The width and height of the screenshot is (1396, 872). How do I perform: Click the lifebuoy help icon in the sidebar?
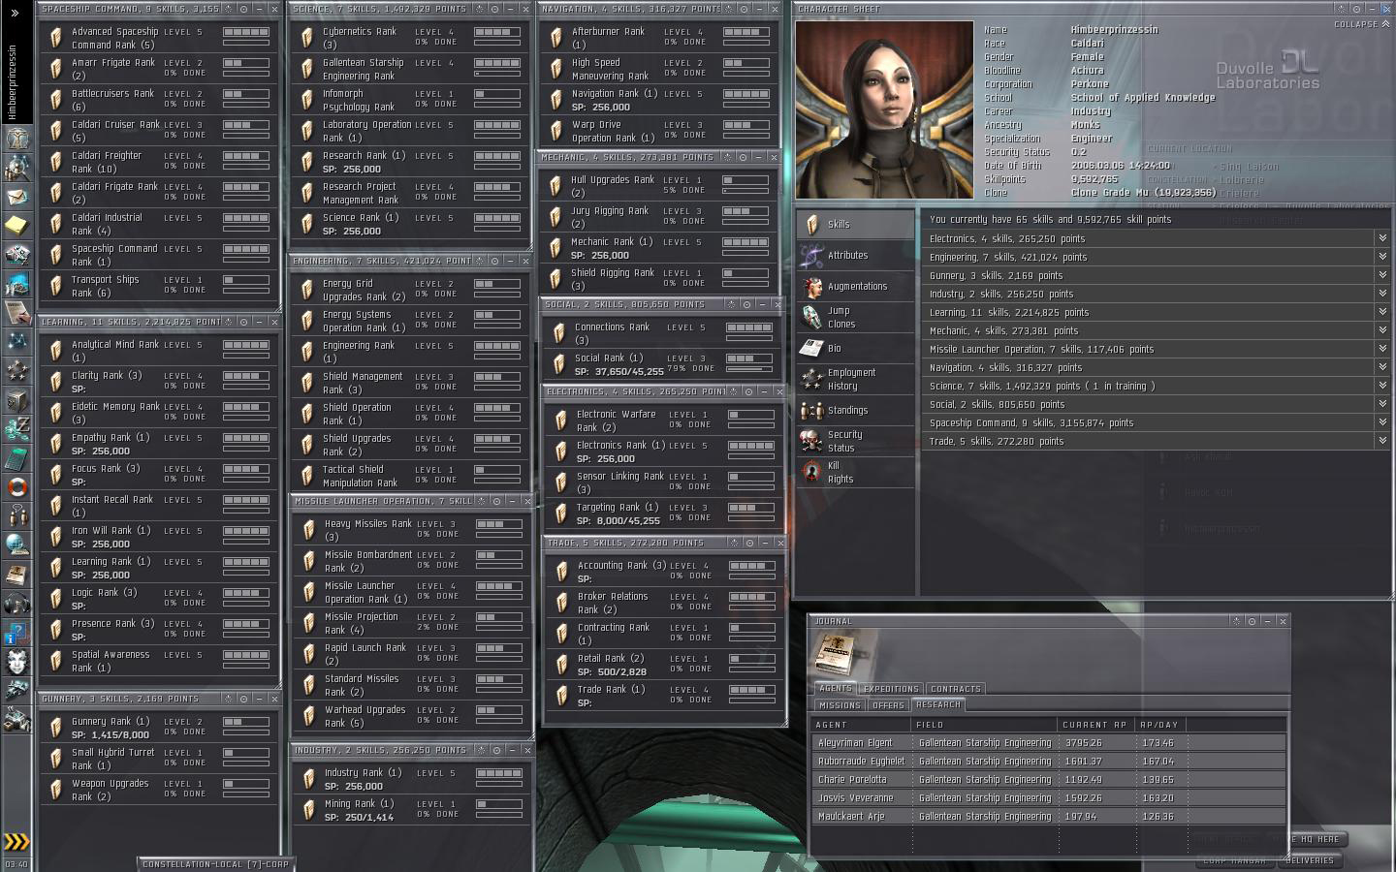pos(16,486)
